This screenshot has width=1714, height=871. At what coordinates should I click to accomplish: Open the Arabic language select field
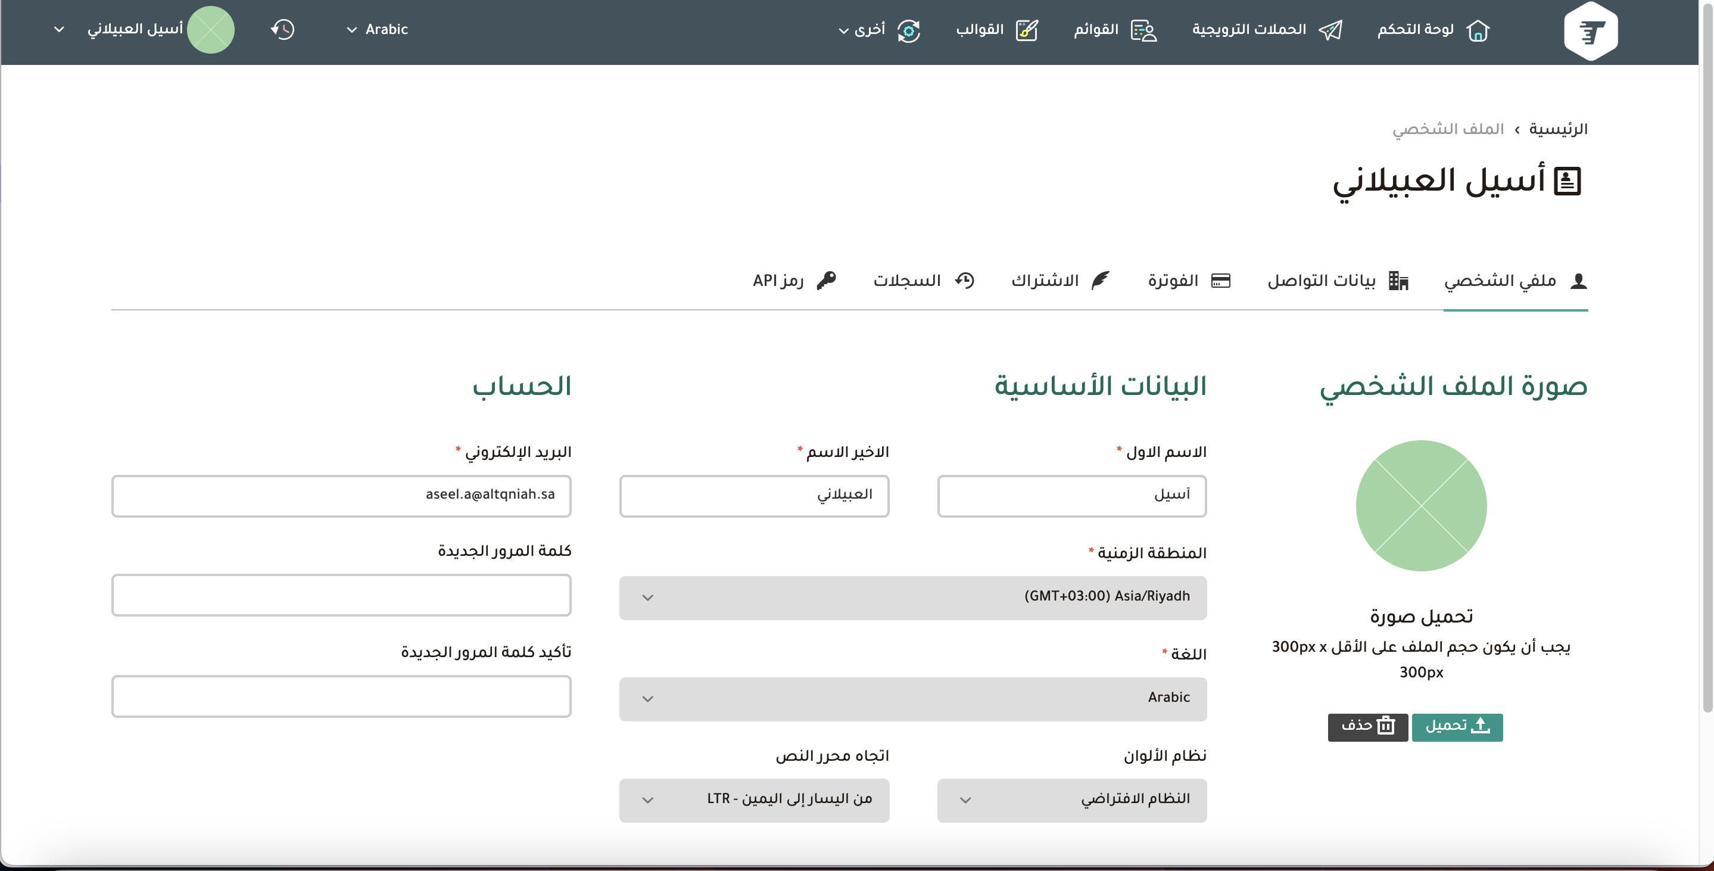point(912,699)
